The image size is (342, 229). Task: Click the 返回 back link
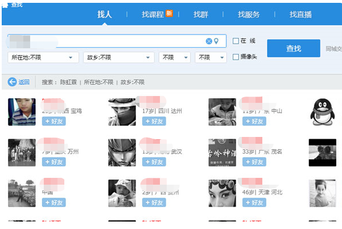tap(24, 82)
